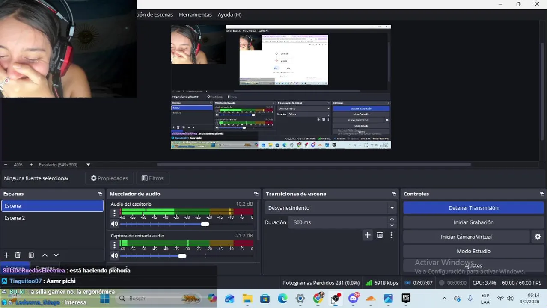Open Google Chrome from the taskbar

[318, 298]
